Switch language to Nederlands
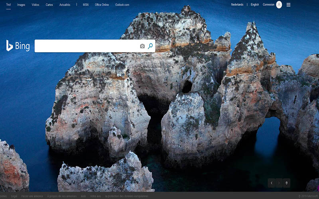 pyautogui.click(x=237, y=4)
